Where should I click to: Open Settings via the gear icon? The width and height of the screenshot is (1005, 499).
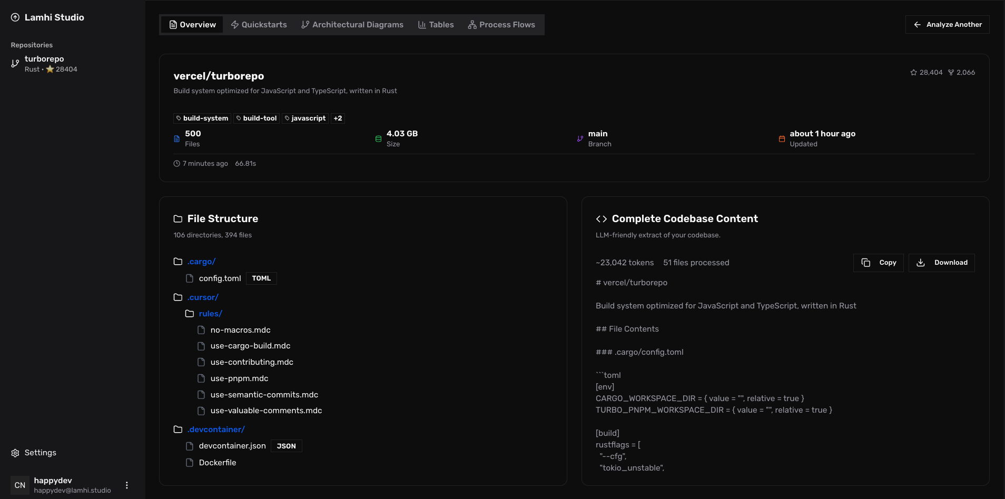coord(14,452)
